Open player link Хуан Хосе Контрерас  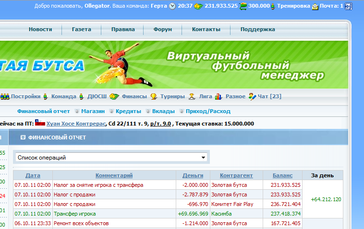(76, 124)
